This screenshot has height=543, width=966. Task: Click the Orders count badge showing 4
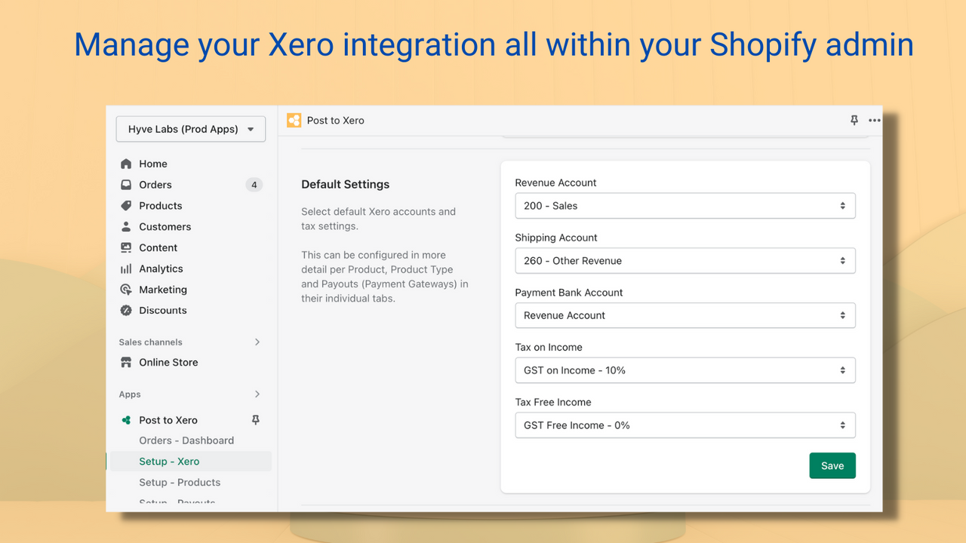click(254, 185)
